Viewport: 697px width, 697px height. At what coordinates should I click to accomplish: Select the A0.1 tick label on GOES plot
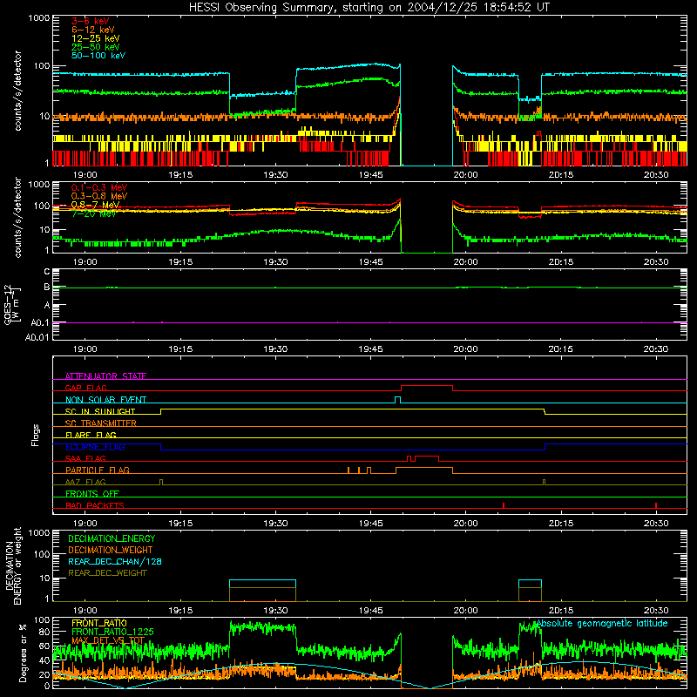coord(40,322)
